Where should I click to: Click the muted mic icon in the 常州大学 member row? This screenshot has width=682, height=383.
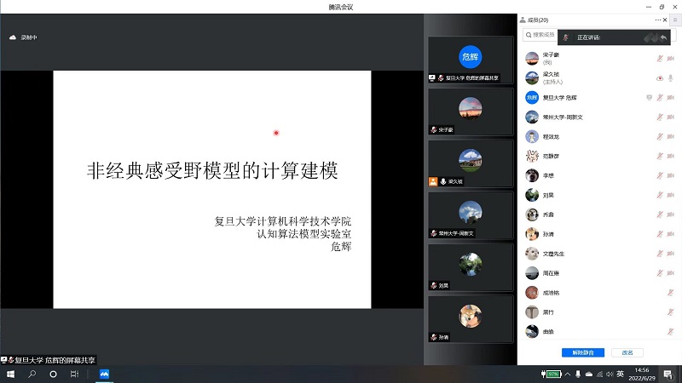tap(660, 117)
